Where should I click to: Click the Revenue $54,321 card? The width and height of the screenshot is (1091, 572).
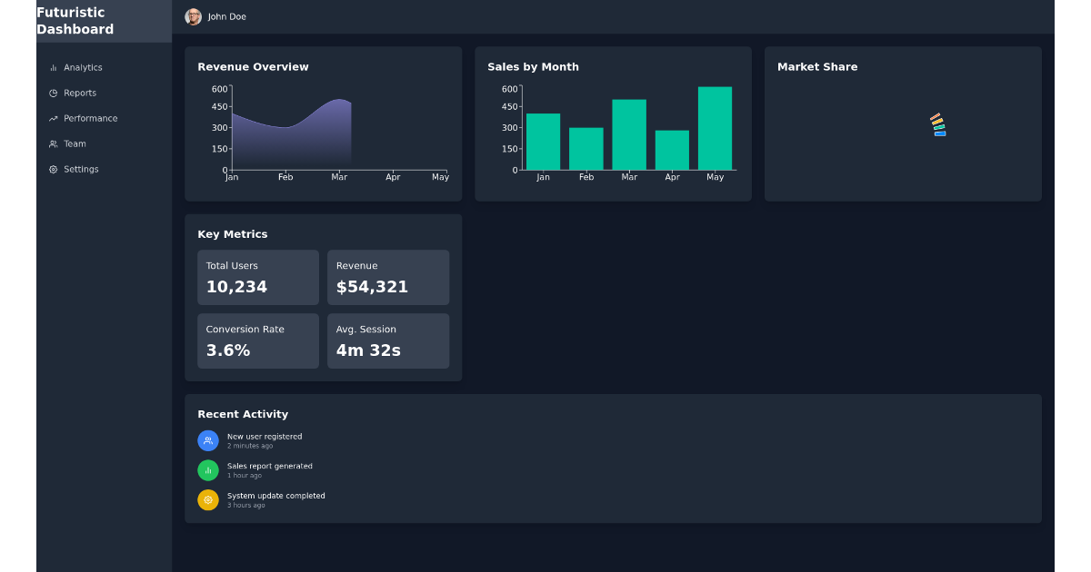388,277
